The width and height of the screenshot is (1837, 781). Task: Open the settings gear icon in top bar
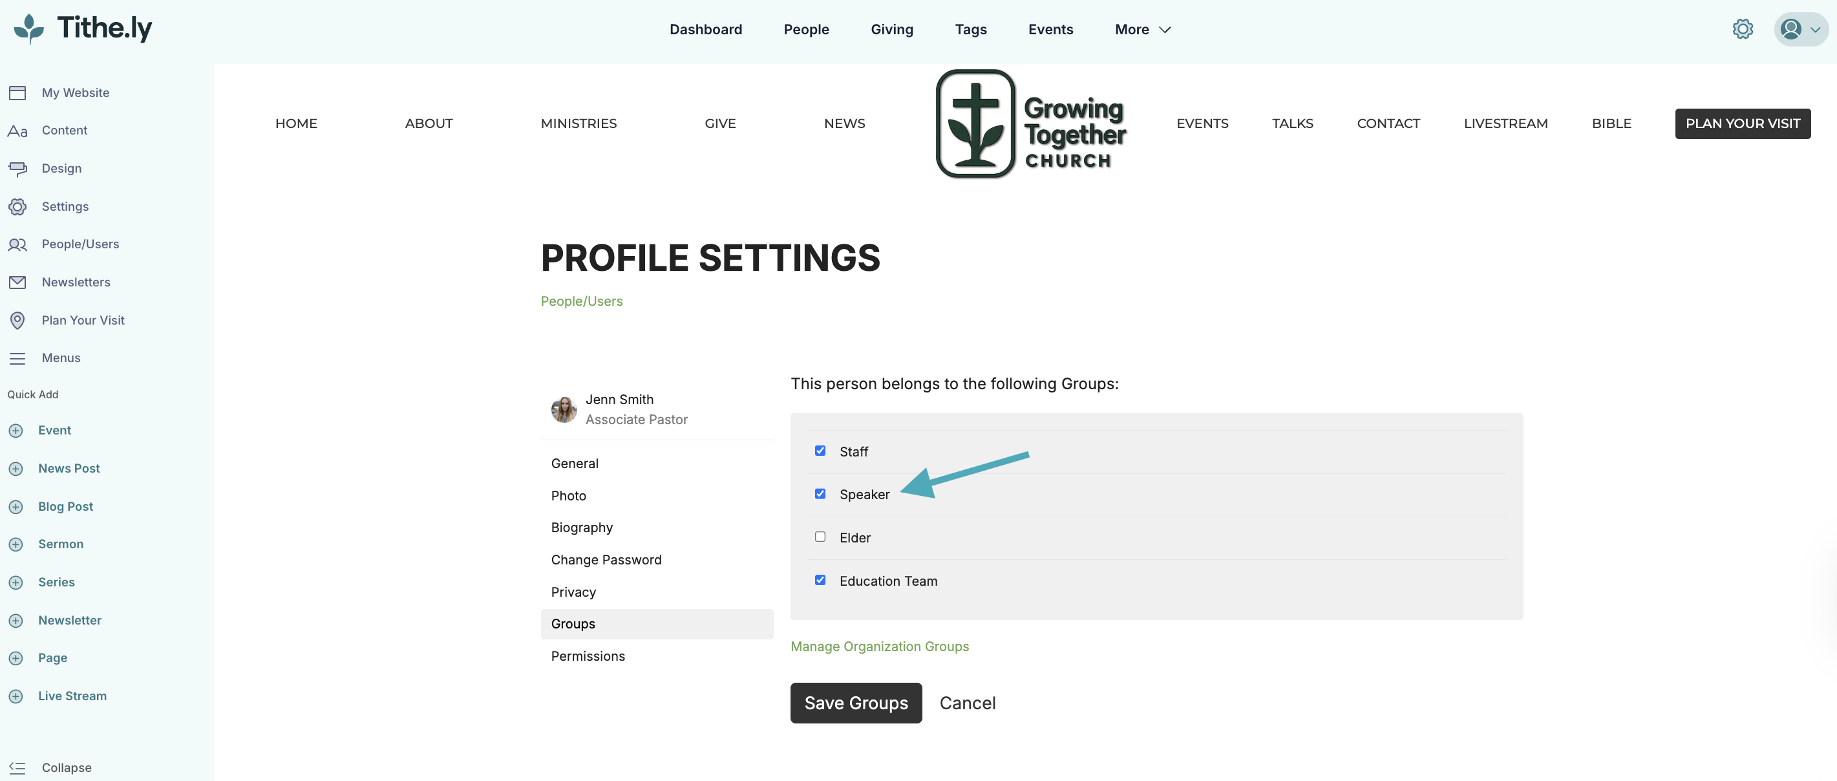tap(1742, 29)
